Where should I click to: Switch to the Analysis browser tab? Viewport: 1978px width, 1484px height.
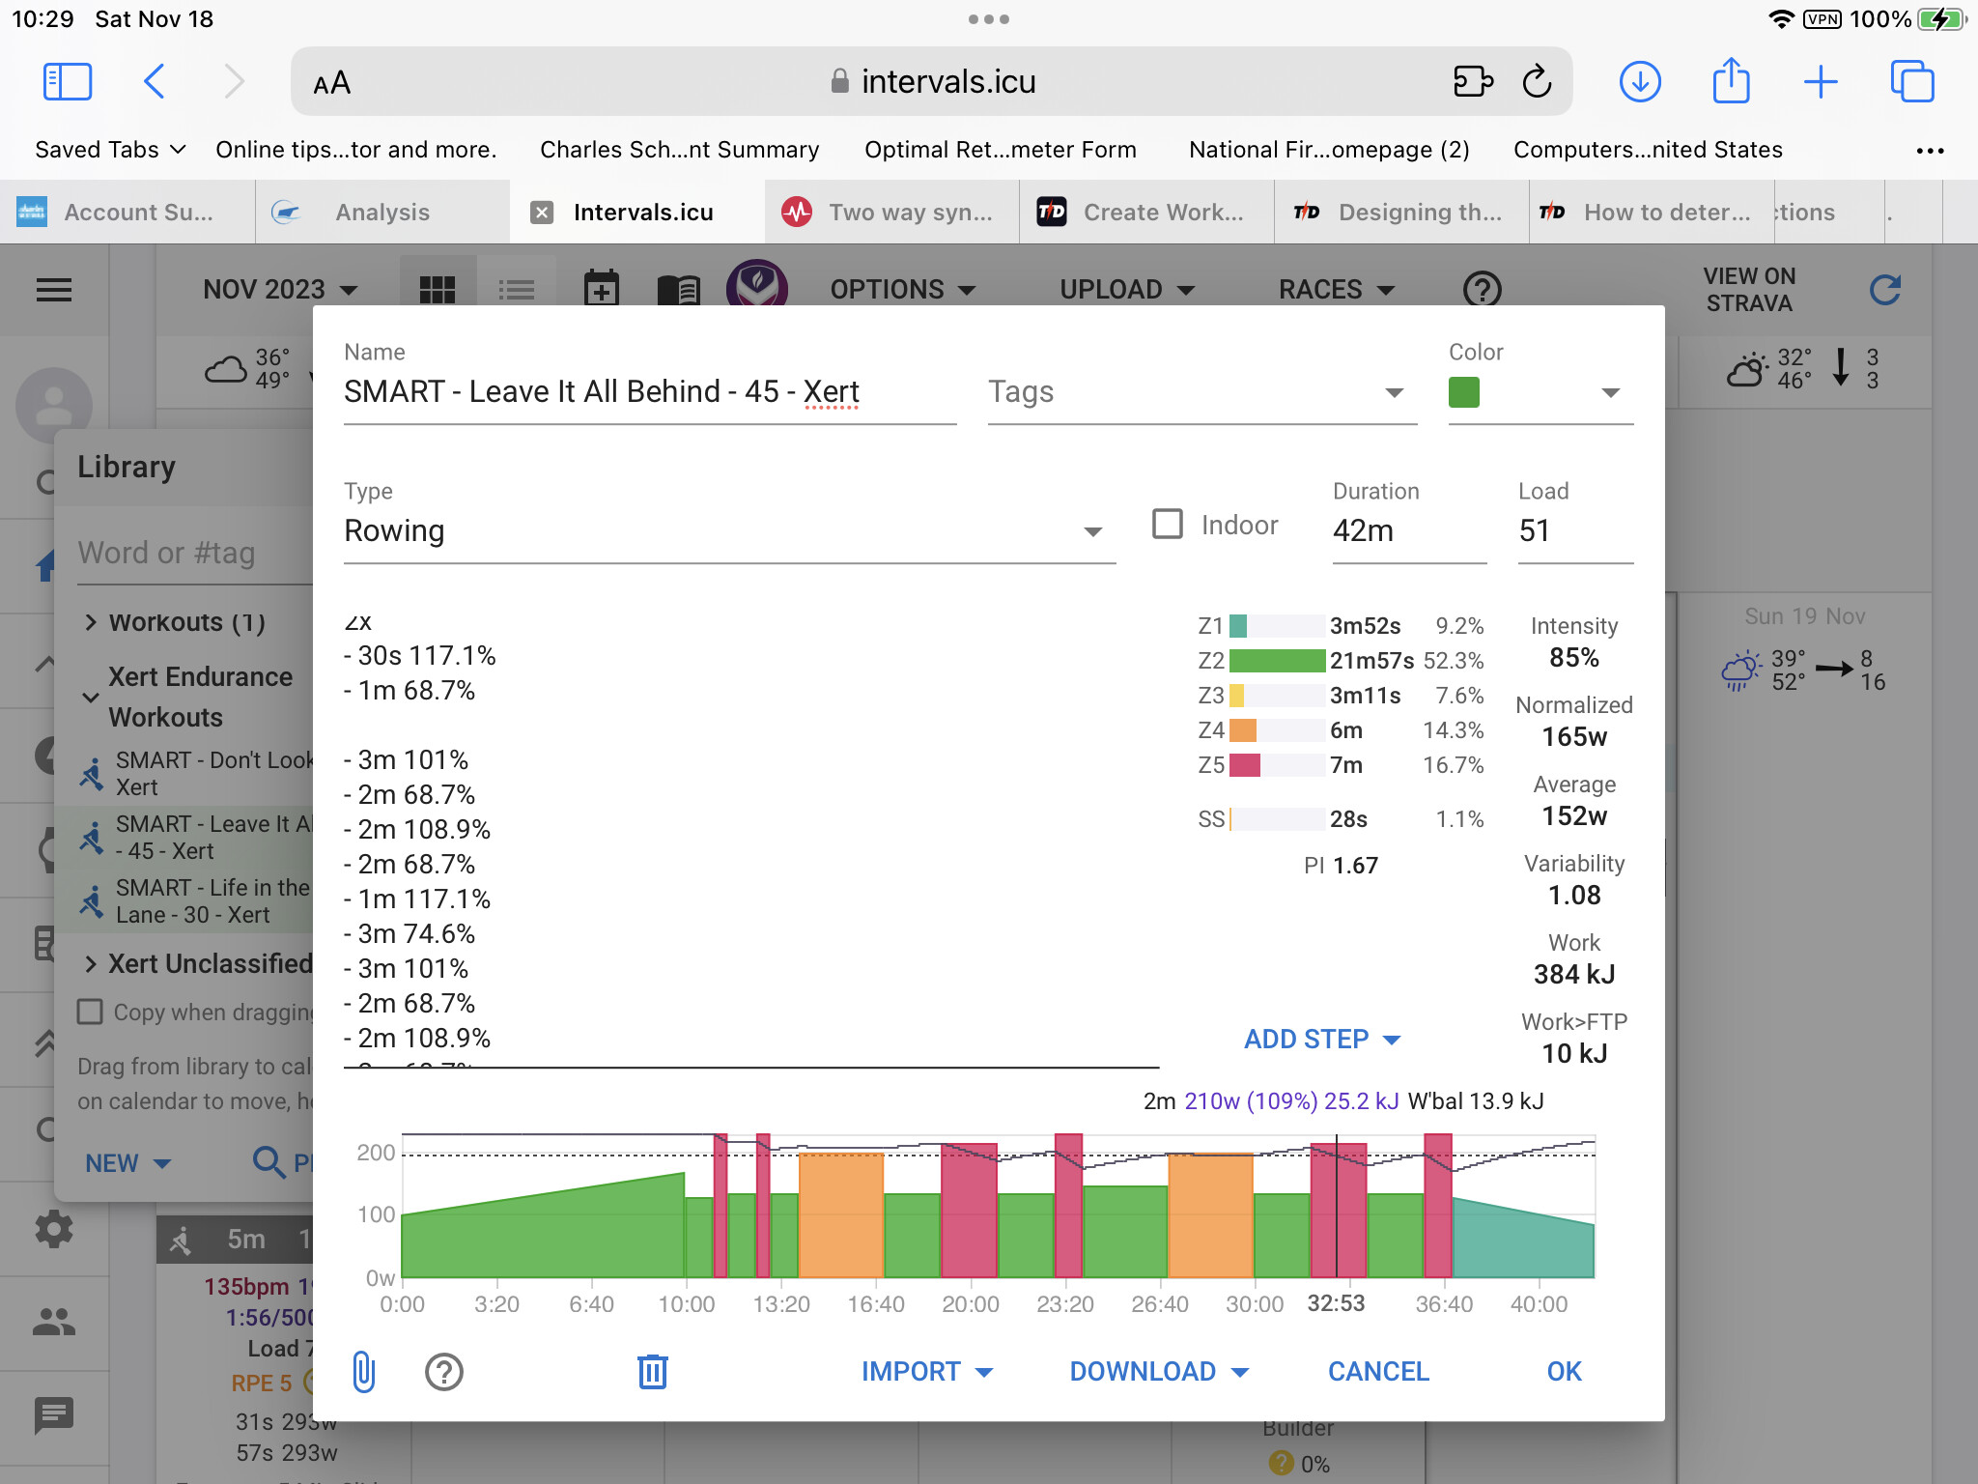click(x=382, y=213)
